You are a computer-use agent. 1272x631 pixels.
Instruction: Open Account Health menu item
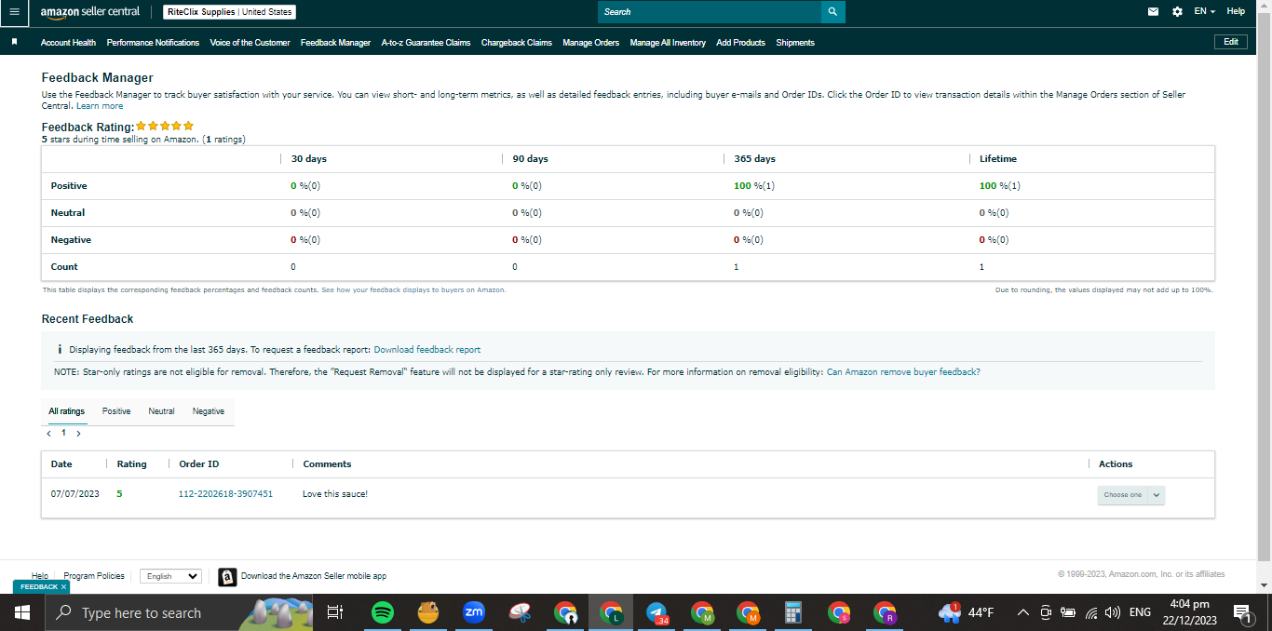click(x=68, y=43)
